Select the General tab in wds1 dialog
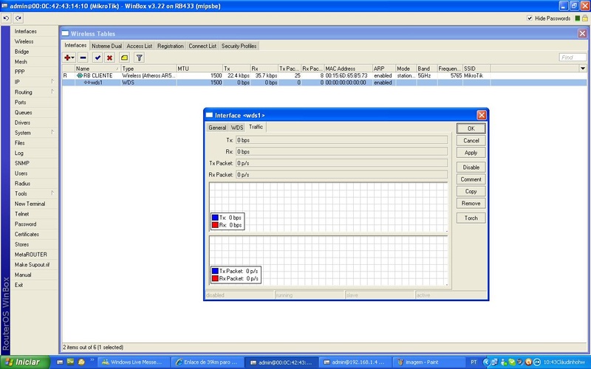Screen dimensions: 591x369 pos(217,128)
